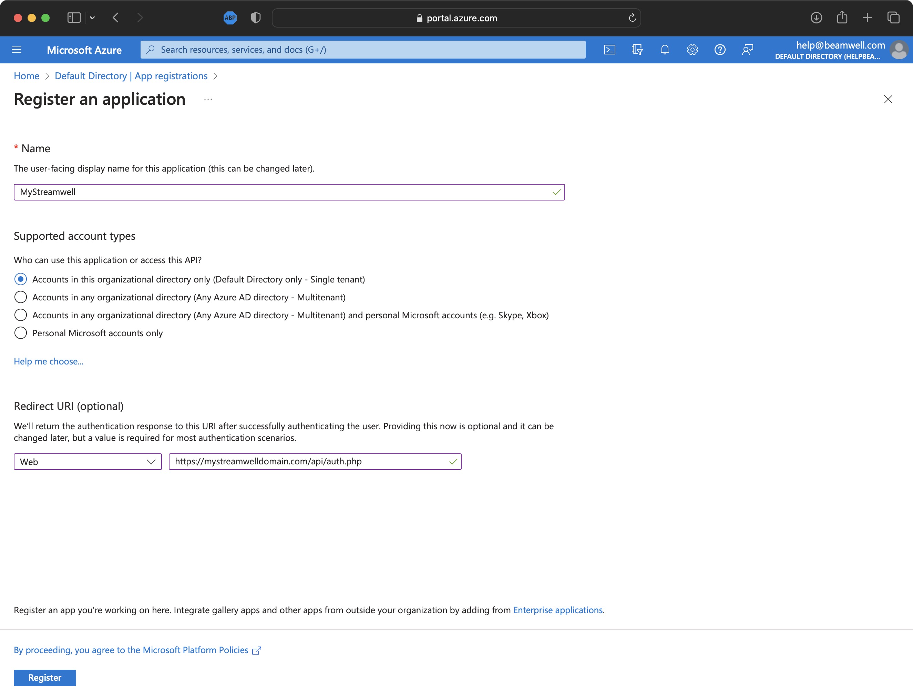
Task: Open the Help me choose link
Action: click(48, 361)
